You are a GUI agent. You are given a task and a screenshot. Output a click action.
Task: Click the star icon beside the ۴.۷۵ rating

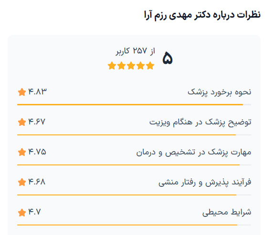(x=22, y=152)
